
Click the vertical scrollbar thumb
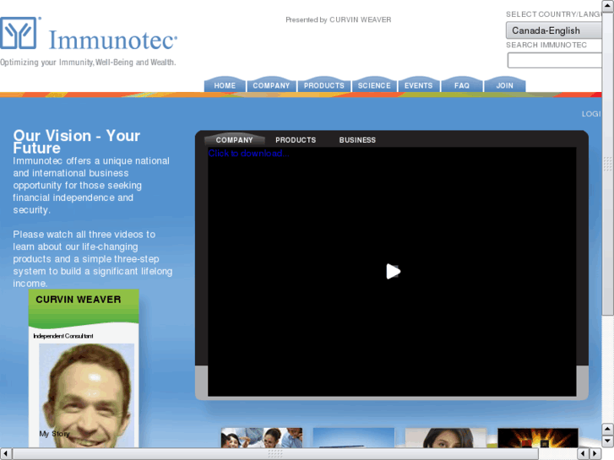coord(607,163)
